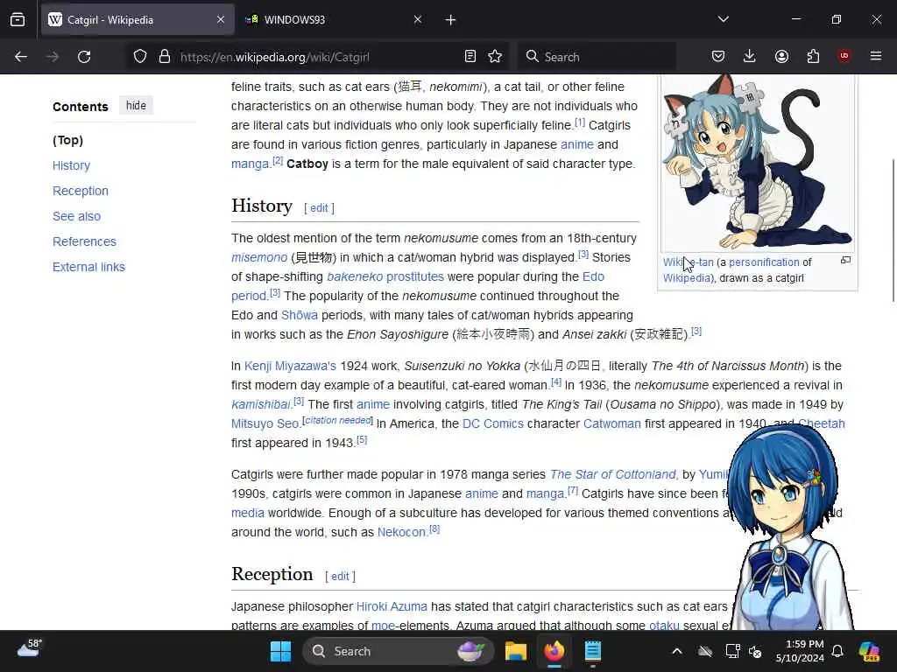Follow the Shōwa period link
The height and width of the screenshot is (672, 897).
pyautogui.click(x=300, y=315)
